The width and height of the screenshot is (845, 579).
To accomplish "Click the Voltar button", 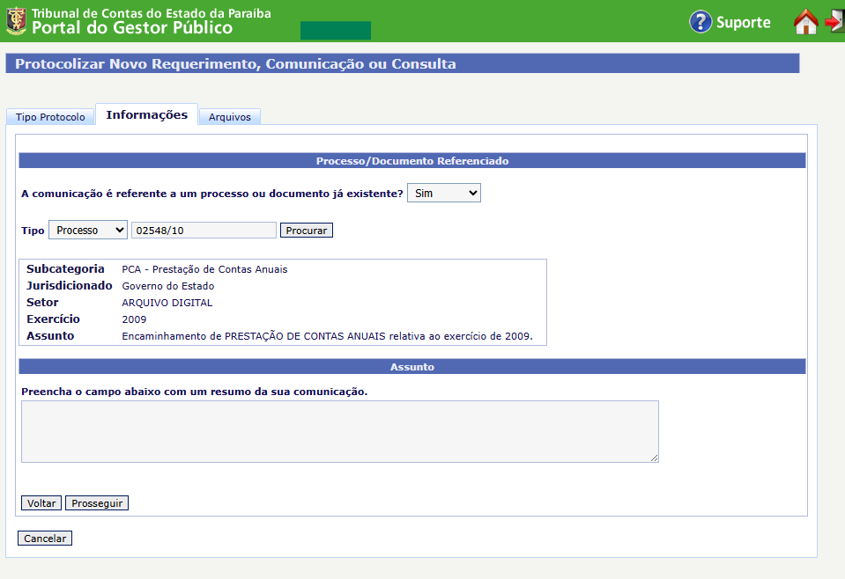I will point(41,503).
